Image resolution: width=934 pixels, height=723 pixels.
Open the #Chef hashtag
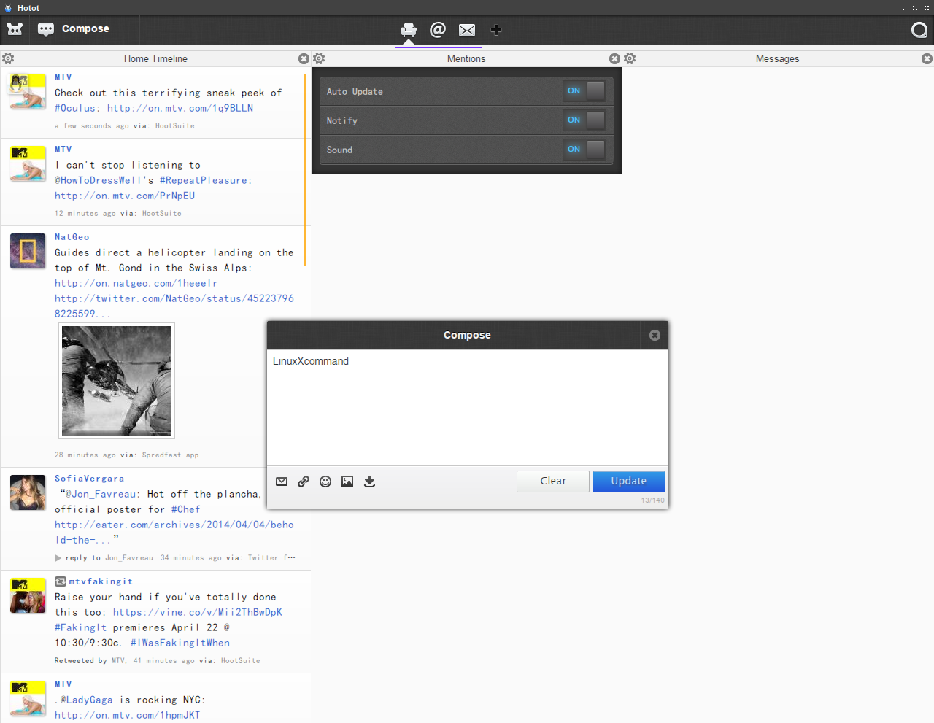point(185,509)
